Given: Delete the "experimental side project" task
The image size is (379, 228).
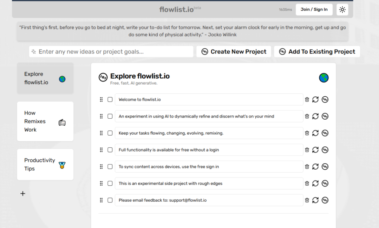Looking at the screenshot, I should 307,184.
